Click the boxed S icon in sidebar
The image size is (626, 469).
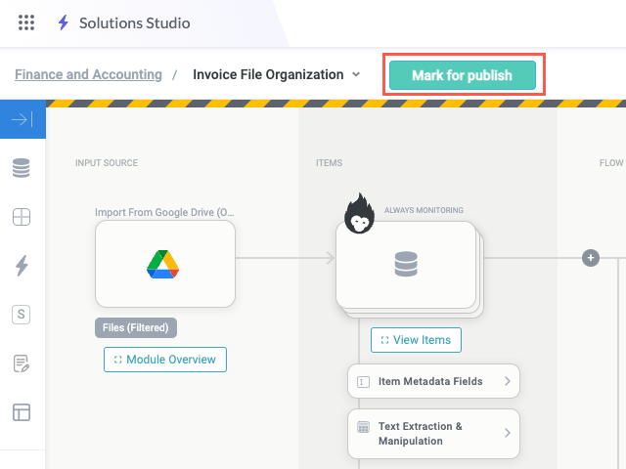(22, 315)
